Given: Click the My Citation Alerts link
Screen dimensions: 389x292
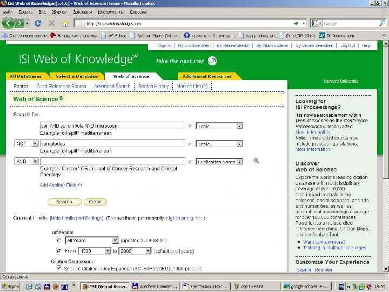Looking at the screenshot, I should 272,45.
